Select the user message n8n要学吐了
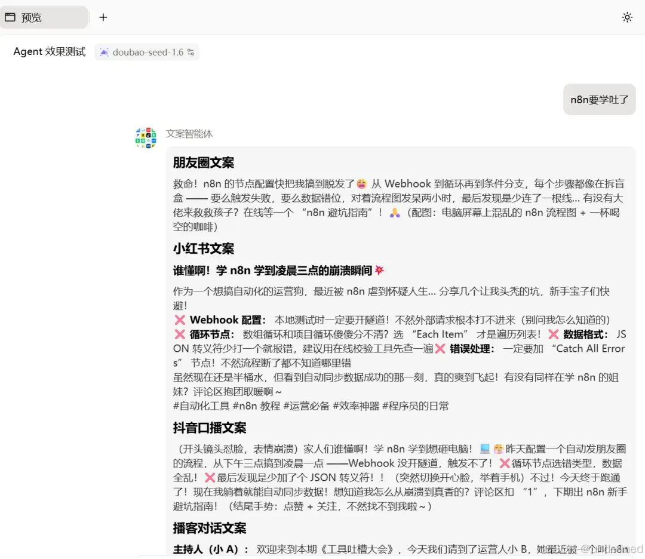 point(600,100)
